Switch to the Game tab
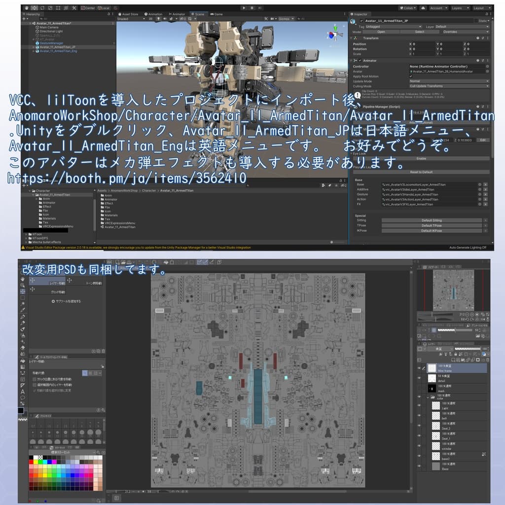Screen dimensions: 505x505 pos(217,14)
